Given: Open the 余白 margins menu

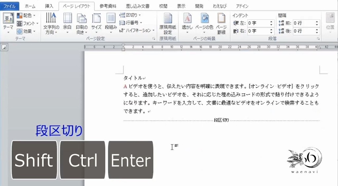Looking at the screenshot, I should (x=67, y=23).
